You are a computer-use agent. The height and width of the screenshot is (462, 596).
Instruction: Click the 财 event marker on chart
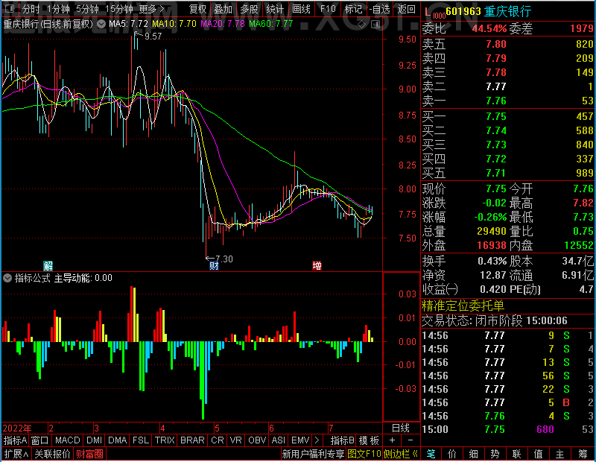click(214, 266)
